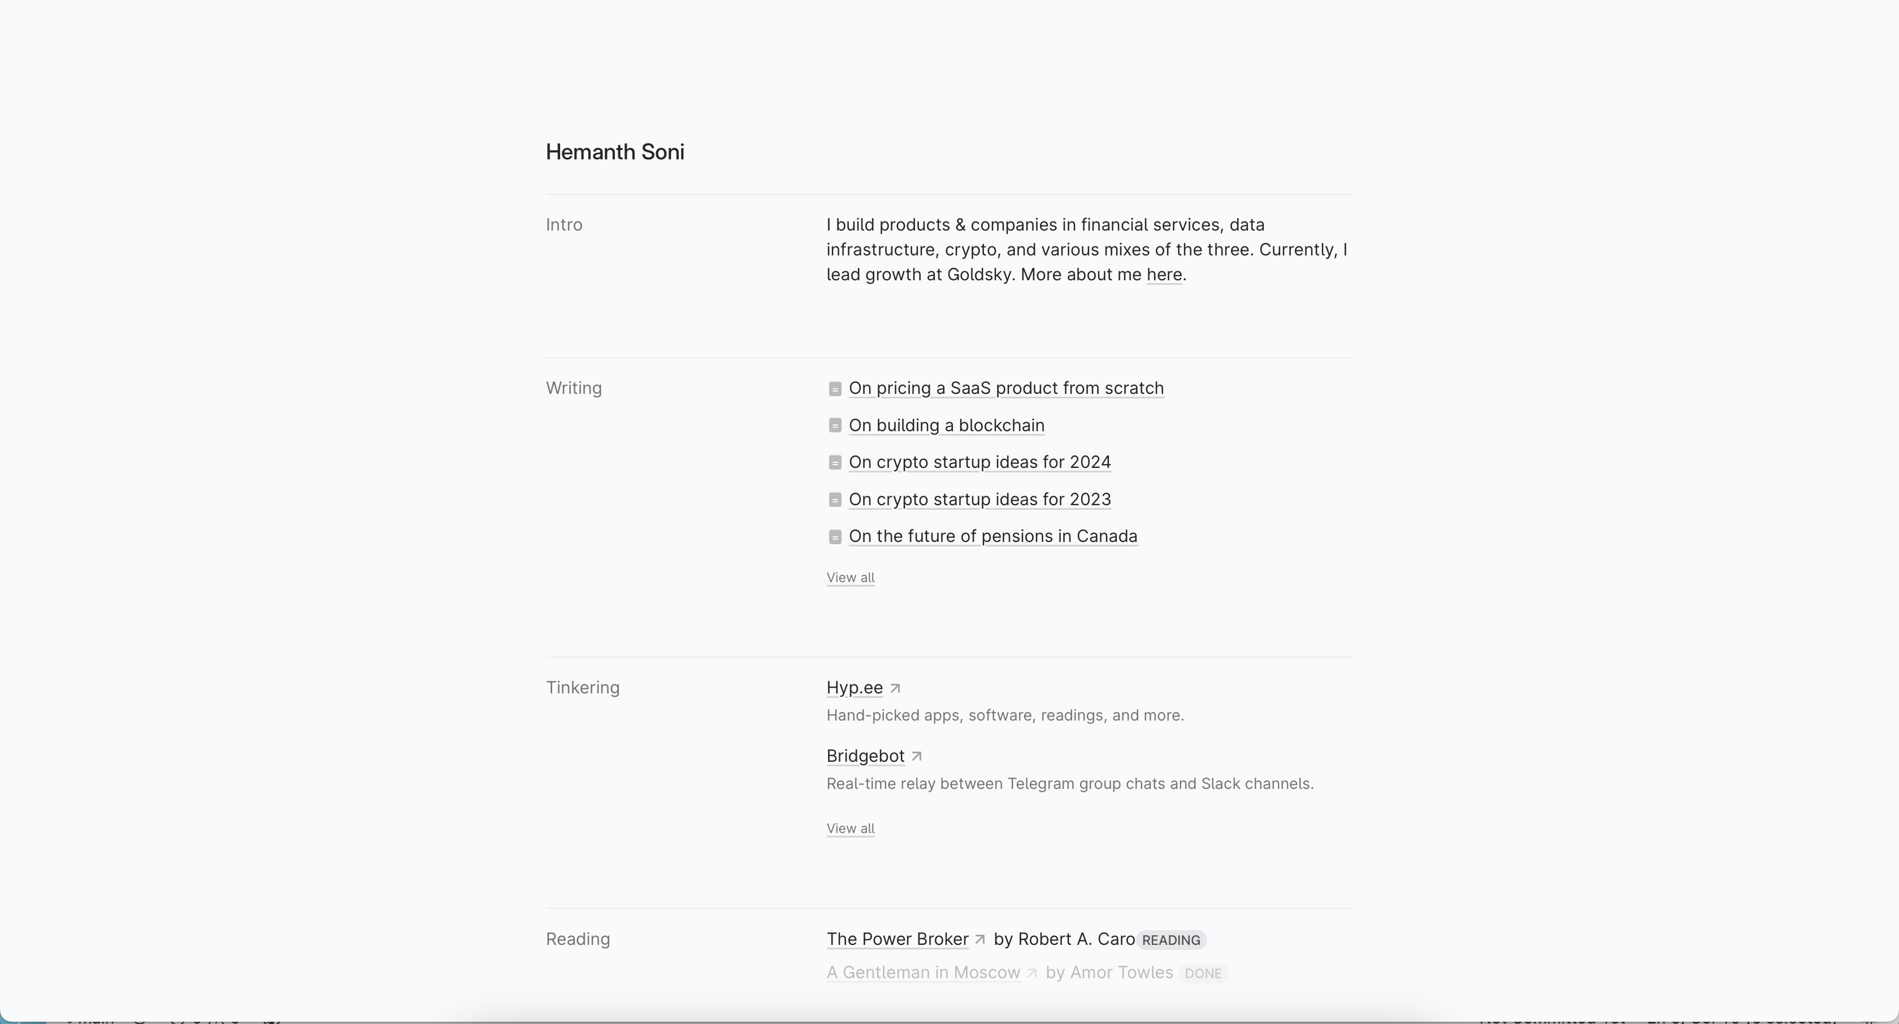Open 'On crypto startup ideas for 2024'
The height and width of the screenshot is (1024, 1899).
(x=979, y=462)
